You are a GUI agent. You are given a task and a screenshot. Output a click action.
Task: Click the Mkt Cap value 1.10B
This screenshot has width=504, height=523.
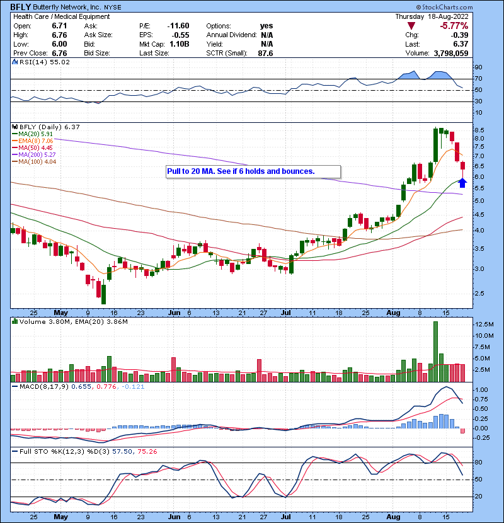point(180,44)
